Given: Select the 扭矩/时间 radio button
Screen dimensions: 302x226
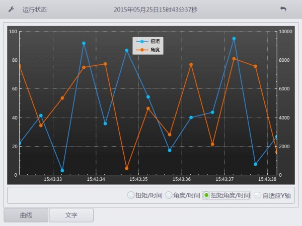Looking at the screenshot, I should pyautogui.click(x=131, y=195).
